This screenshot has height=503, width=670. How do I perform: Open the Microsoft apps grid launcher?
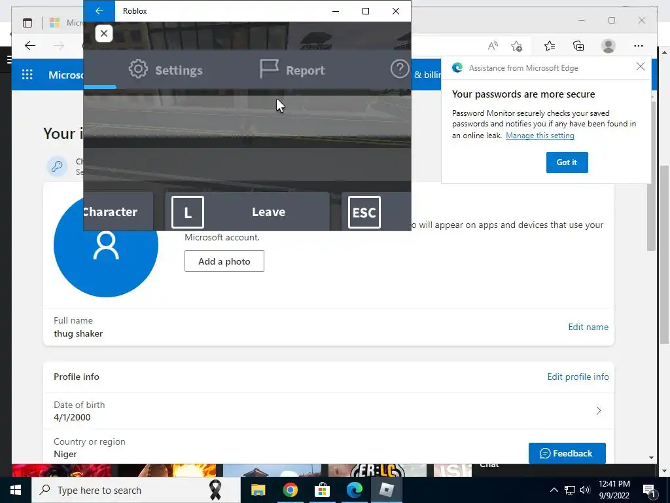[x=27, y=75]
